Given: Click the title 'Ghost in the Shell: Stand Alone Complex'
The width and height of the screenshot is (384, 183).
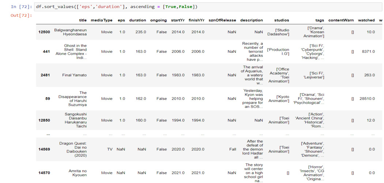Looking at the screenshot, I should click(x=71, y=51).
